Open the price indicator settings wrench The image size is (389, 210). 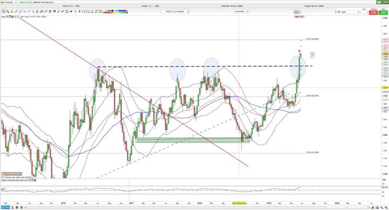(7, 17)
